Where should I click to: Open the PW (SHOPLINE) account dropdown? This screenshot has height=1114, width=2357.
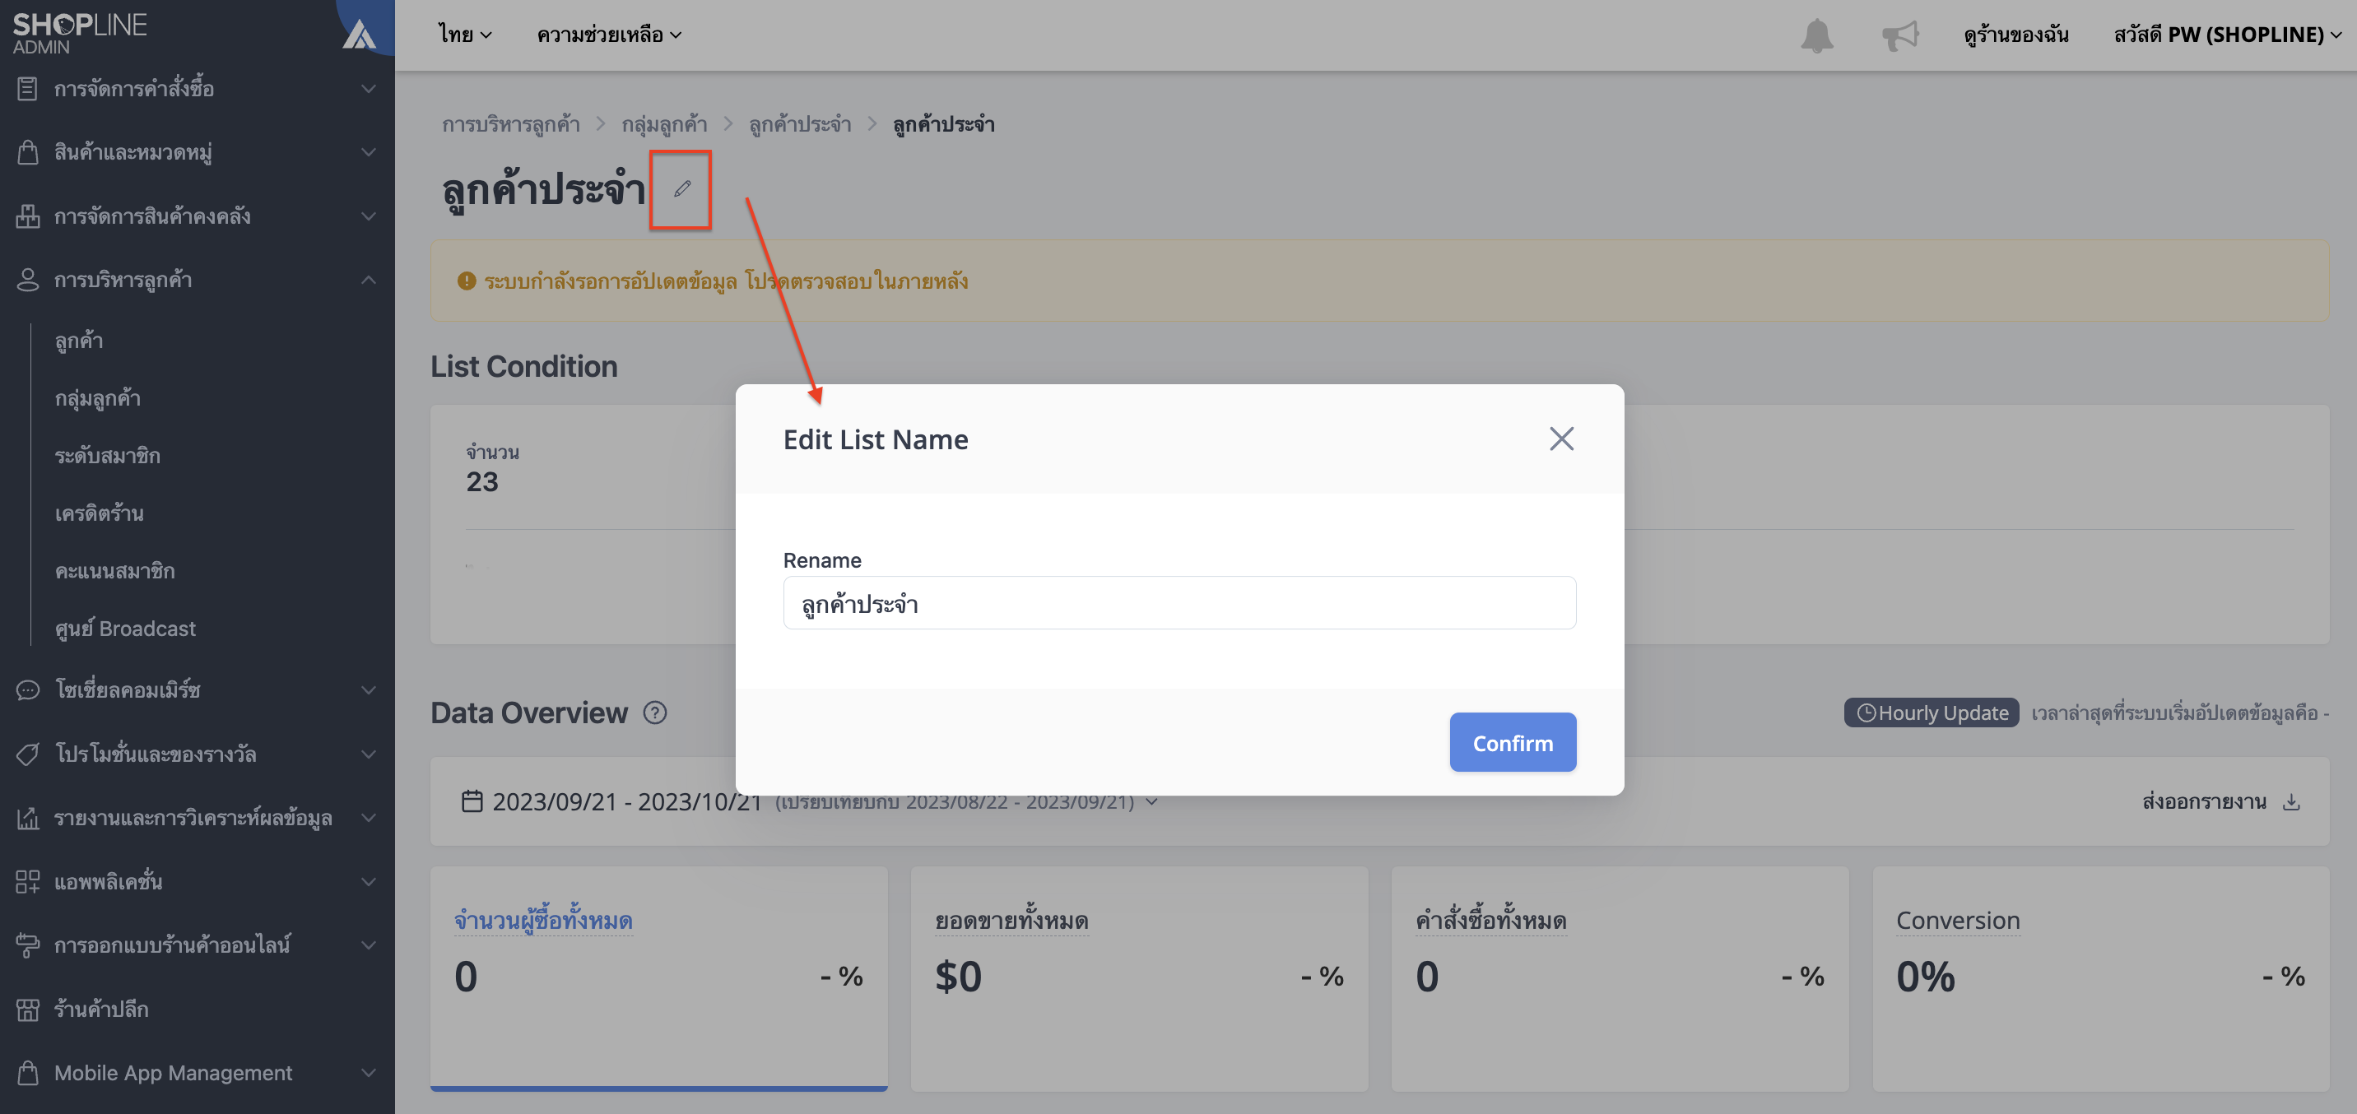(x=2227, y=35)
